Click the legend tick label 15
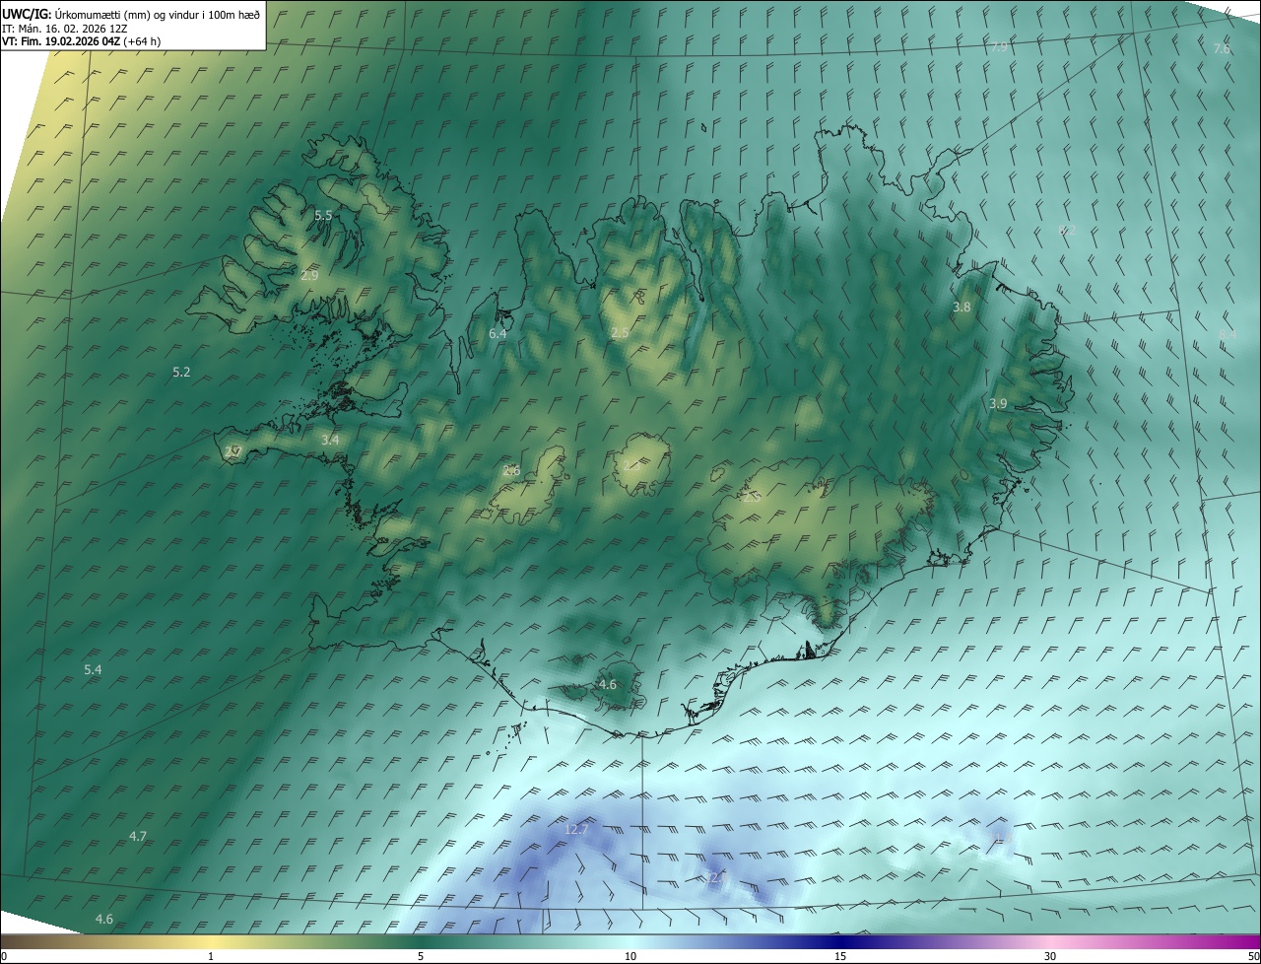The image size is (1261, 964). pyautogui.click(x=840, y=956)
